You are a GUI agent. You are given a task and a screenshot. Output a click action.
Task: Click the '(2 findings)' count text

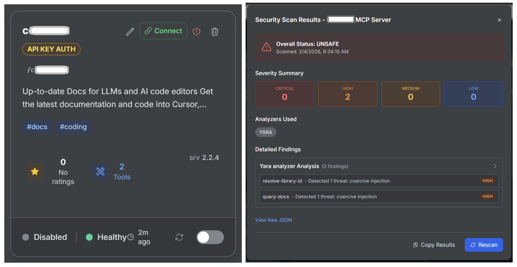click(x=335, y=166)
